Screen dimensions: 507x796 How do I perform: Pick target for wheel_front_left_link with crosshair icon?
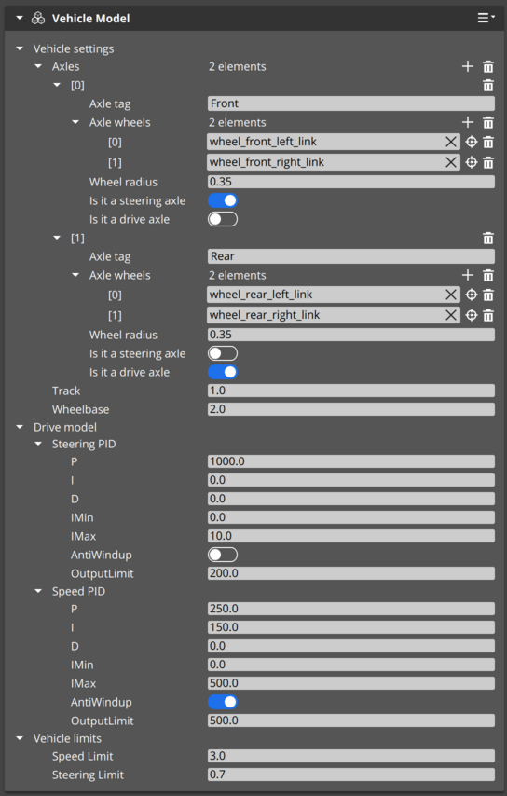(472, 142)
